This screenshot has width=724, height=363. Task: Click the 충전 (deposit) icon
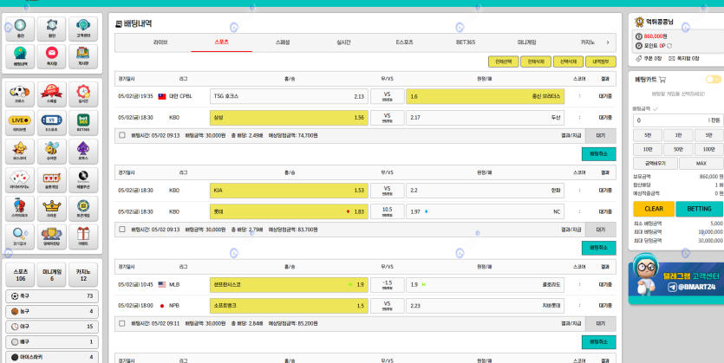coord(20,29)
